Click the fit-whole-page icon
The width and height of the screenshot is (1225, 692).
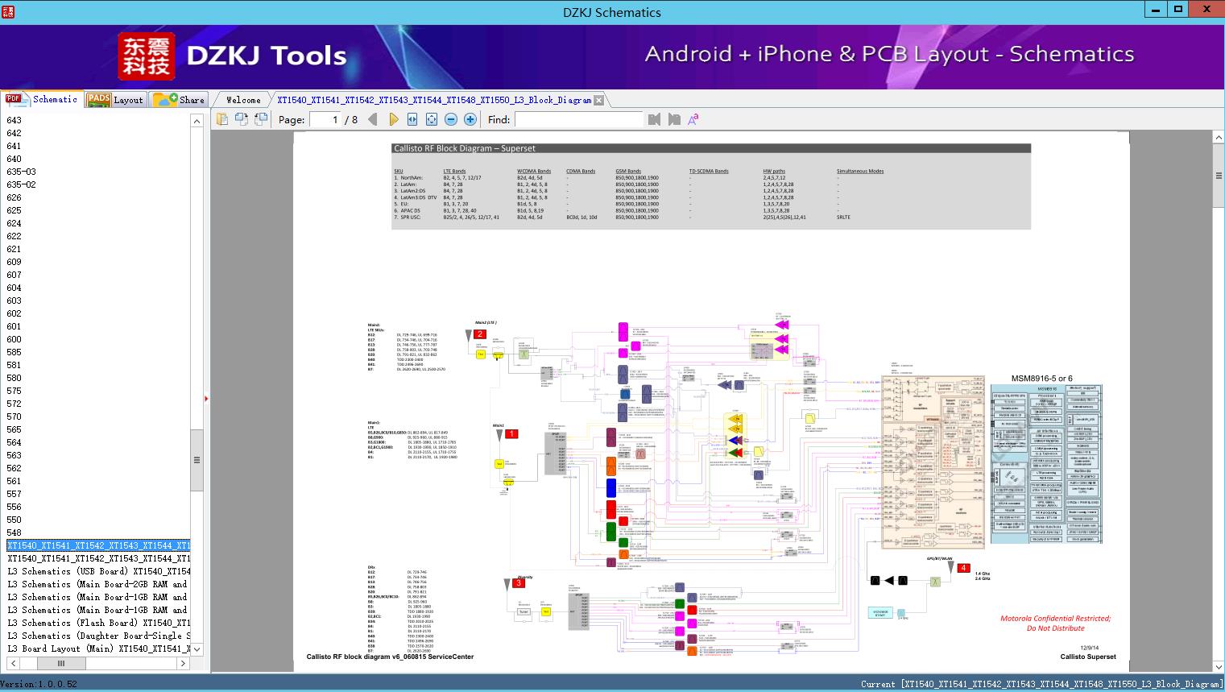point(432,119)
